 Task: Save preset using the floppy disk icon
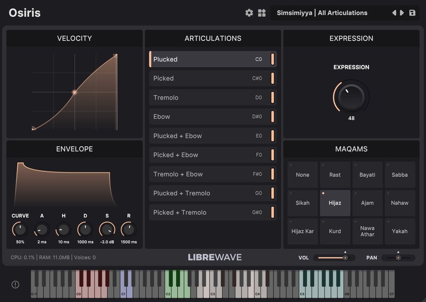coord(412,13)
